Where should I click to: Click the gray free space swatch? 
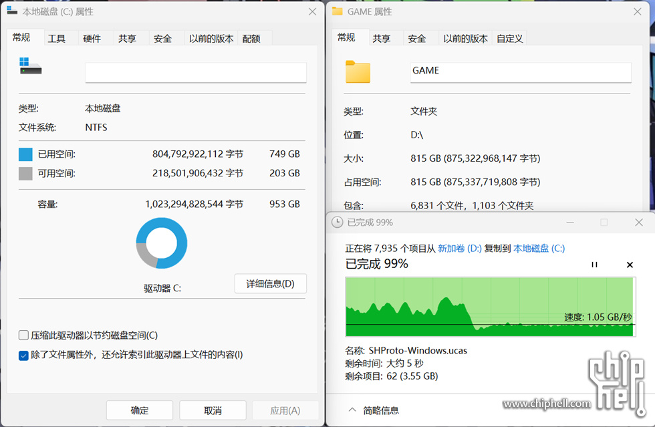[x=25, y=173]
